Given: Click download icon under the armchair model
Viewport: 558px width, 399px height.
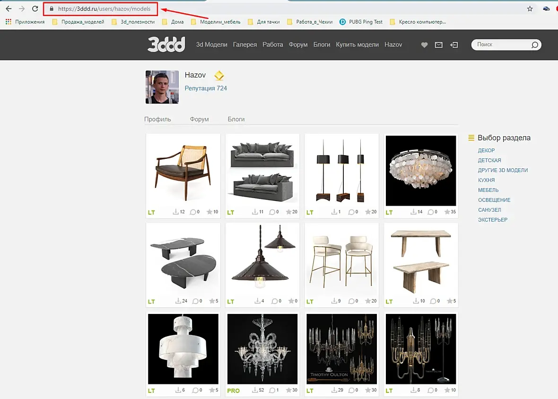Looking at the screenshot, I should tap(175, 212).
